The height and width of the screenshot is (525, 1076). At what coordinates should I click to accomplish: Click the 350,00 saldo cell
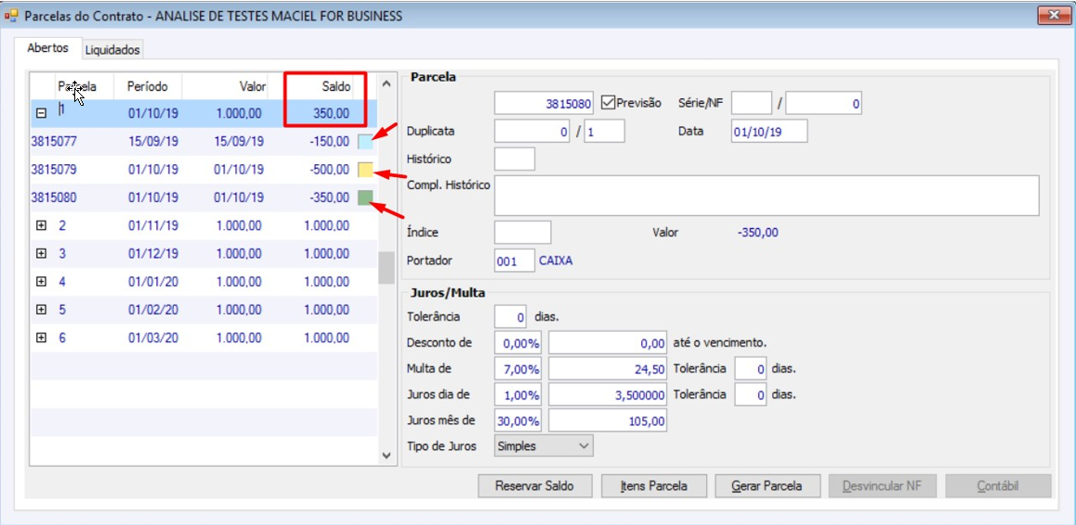(332, 114)
